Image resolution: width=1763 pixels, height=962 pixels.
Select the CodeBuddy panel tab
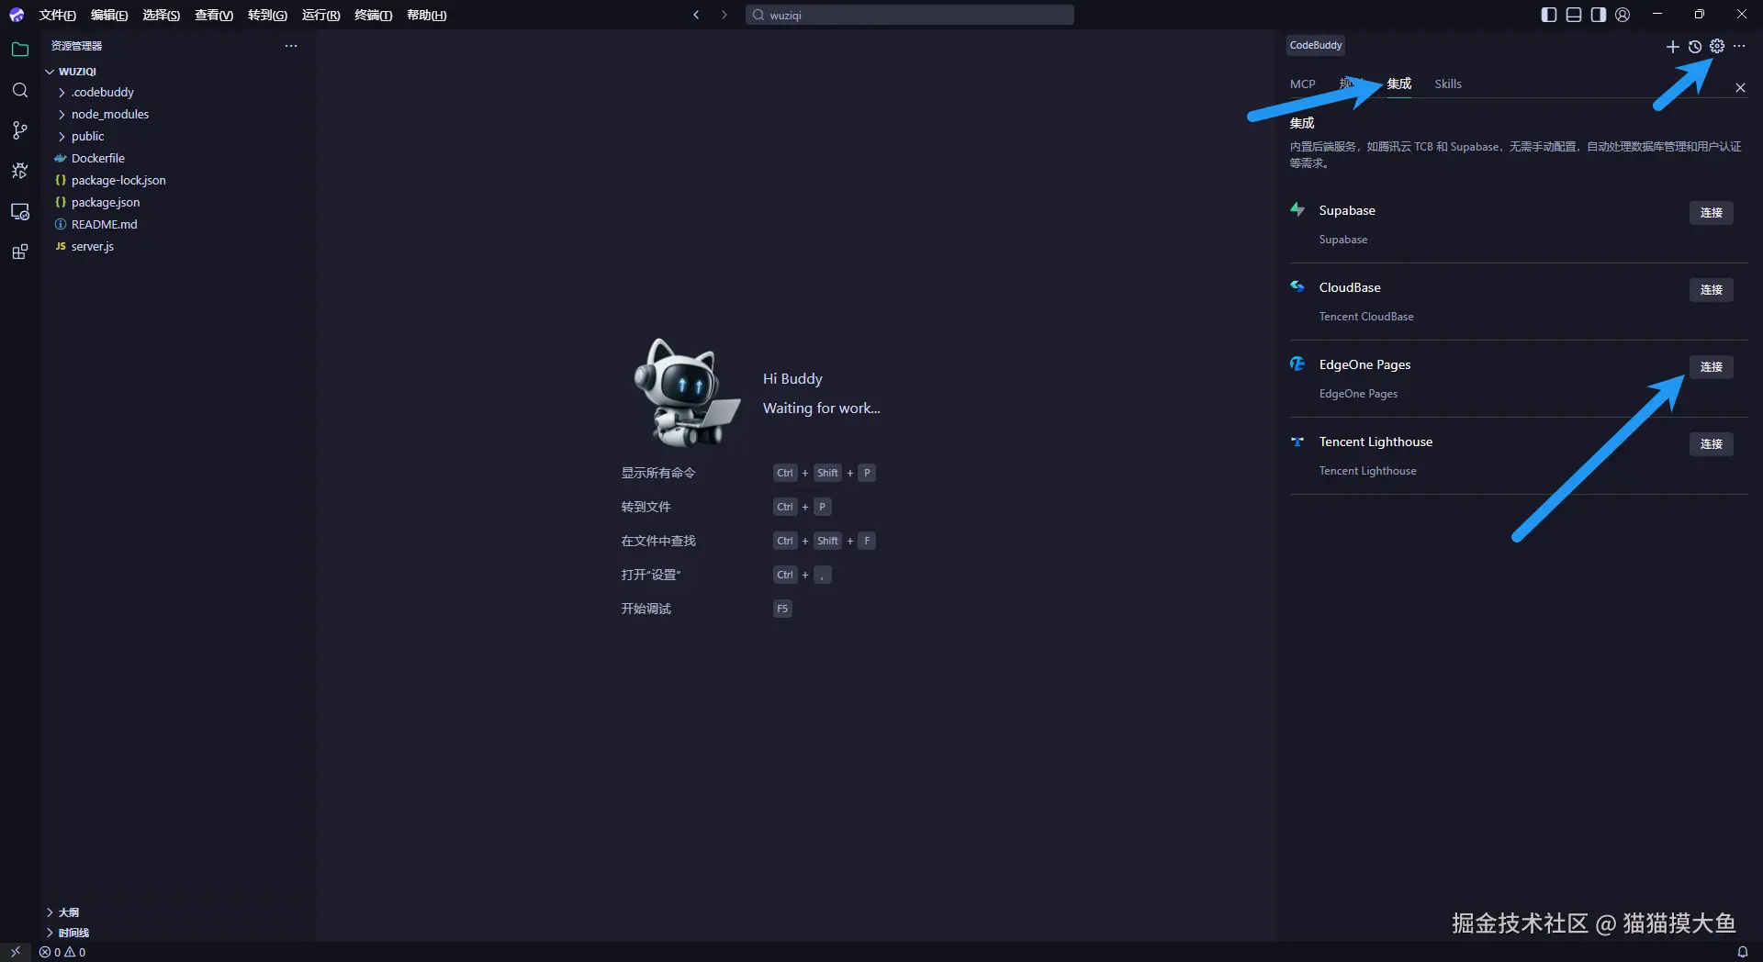coord(1316,45)
